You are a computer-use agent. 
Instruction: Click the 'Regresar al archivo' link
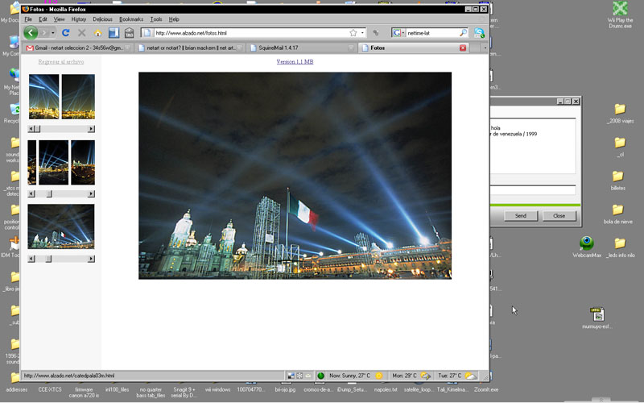[60, 61]
